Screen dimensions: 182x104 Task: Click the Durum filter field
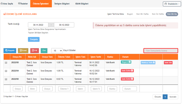[130, 89]
